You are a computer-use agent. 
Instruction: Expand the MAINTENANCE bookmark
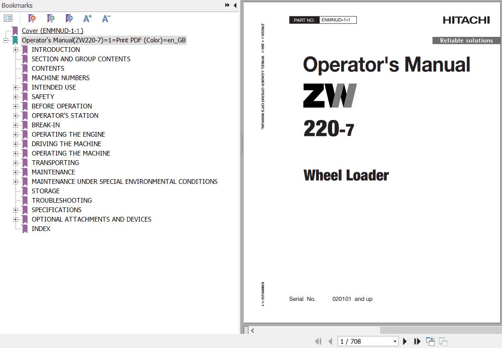click(15, 172)
